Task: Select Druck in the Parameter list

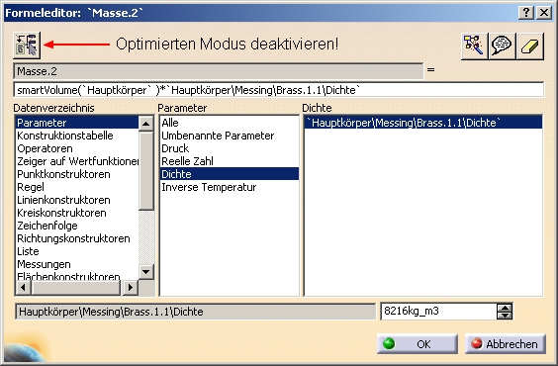Action: coord(230,148)
